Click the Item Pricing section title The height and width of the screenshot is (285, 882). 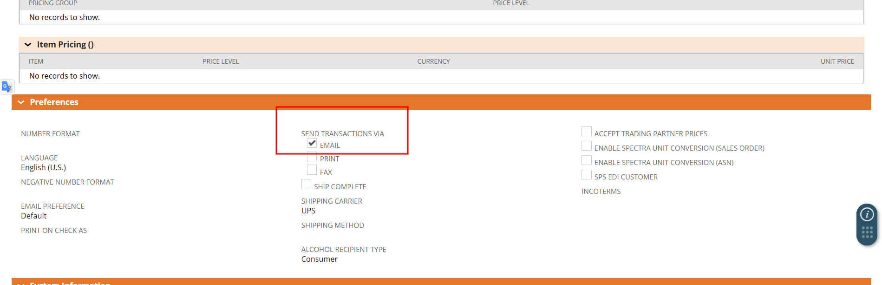tap(65, 45)
